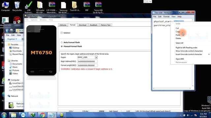Choose Paste in the context menu
The height and width of the screenshot is (118, 211).
(x=178, y=35)
